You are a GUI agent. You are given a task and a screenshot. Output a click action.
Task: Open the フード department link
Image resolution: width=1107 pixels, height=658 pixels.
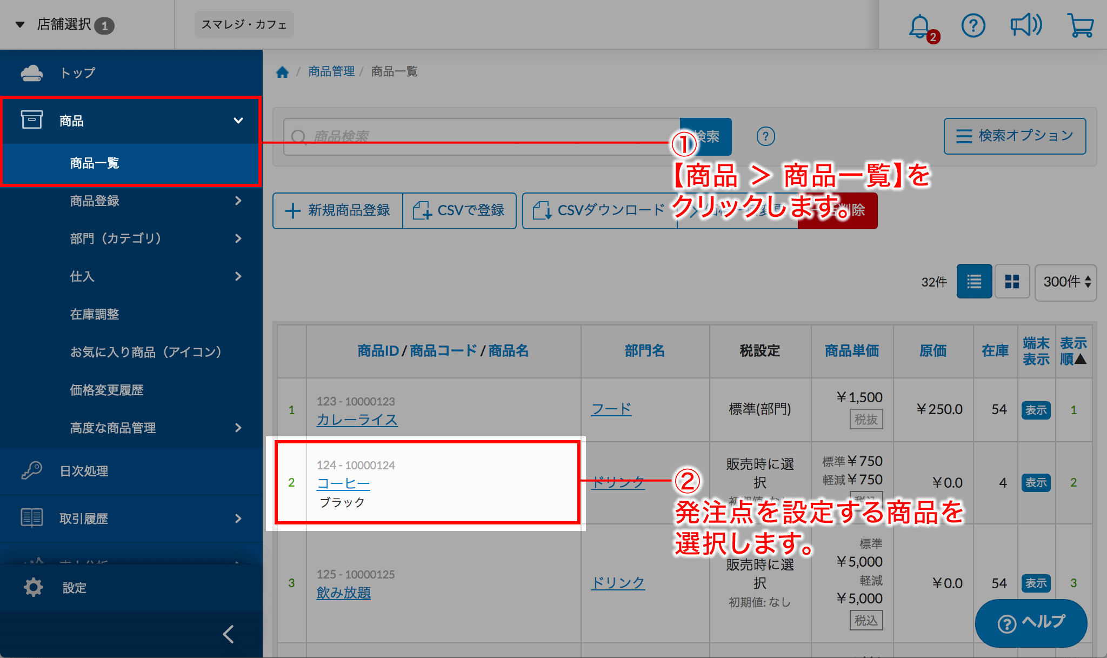click(x=611, y=409)
